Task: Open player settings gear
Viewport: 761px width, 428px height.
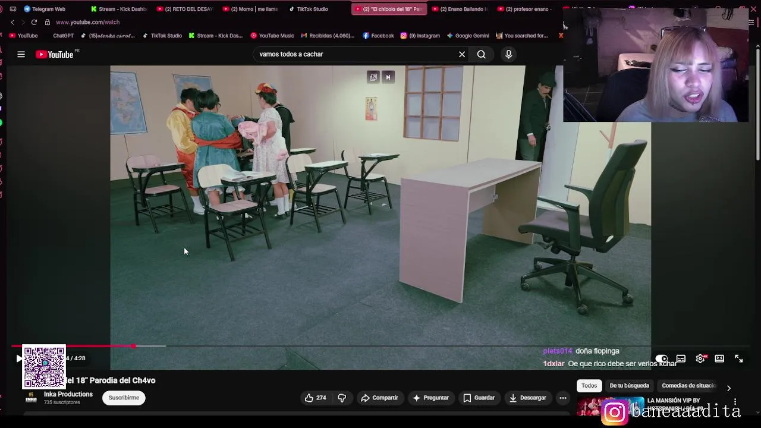Action: click(700, 358)
